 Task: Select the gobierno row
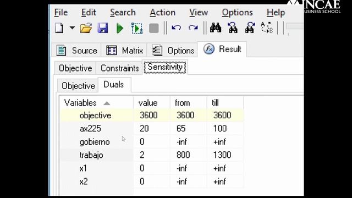click(x=152, y=142)
